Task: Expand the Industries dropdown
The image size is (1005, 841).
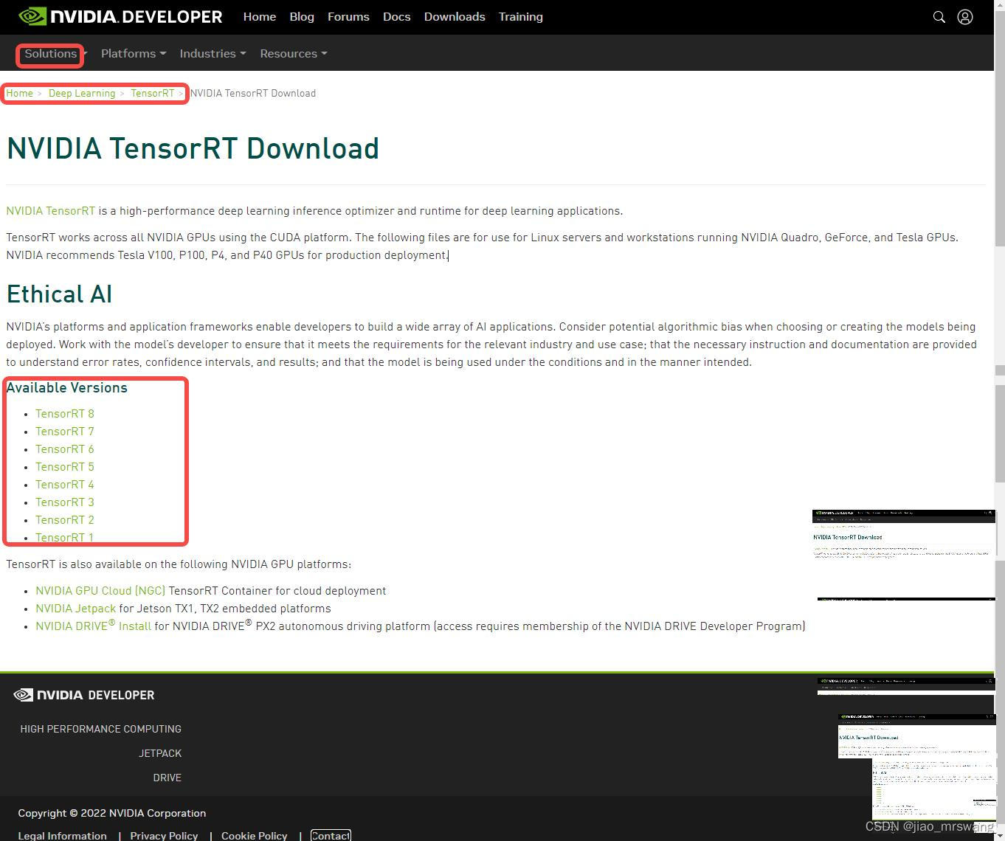Action: click(x=212, y=53)
